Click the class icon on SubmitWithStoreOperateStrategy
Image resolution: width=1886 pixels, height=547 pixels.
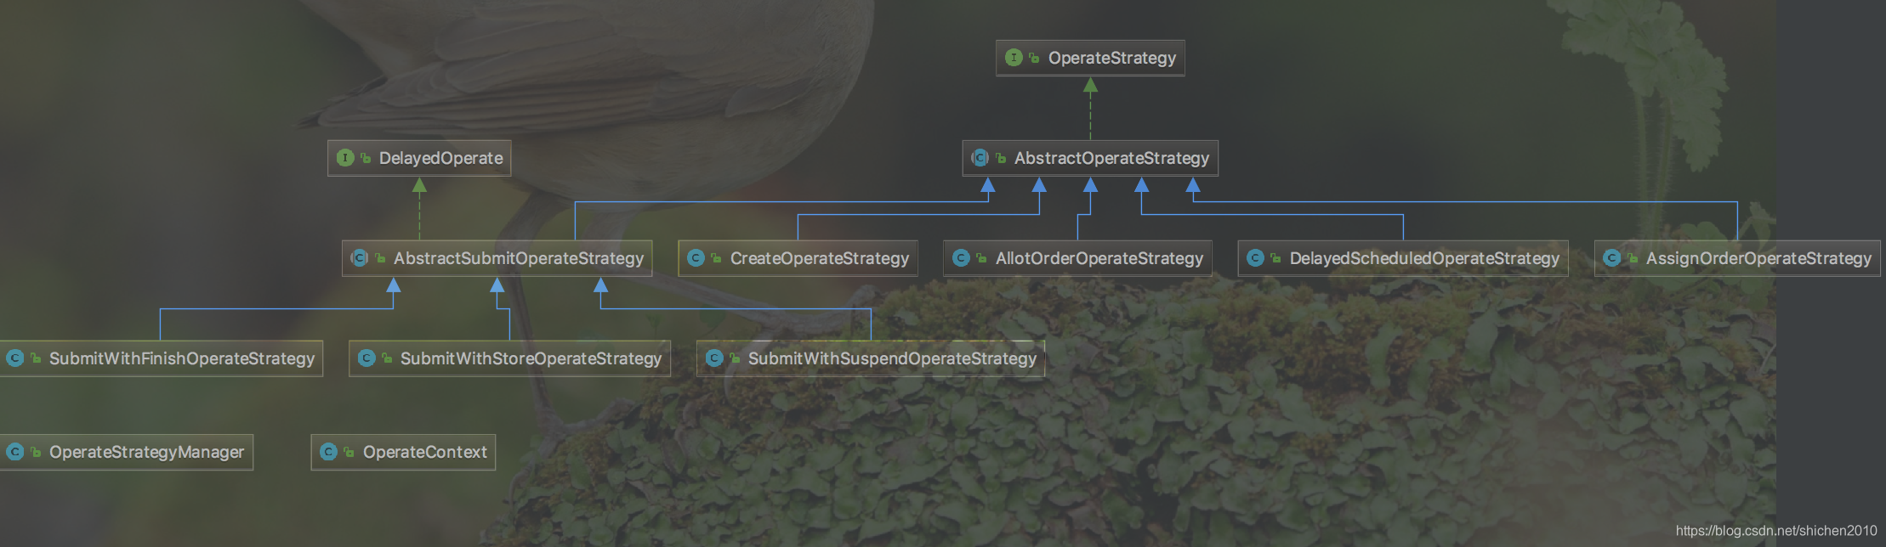click(366, 358)
